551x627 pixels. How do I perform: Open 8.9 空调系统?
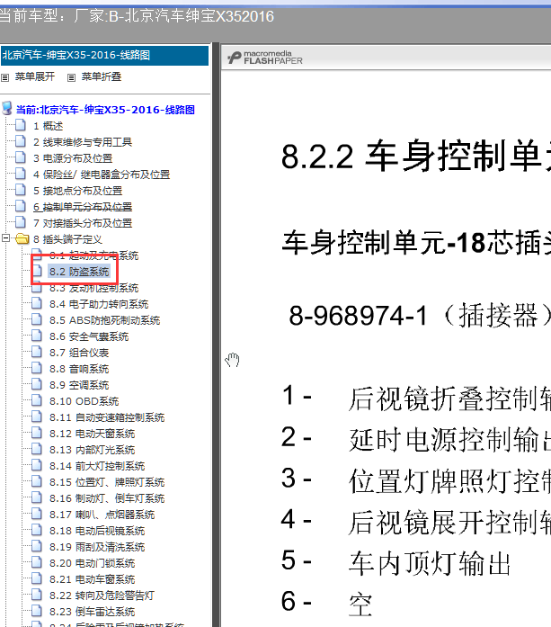tap(79, 385)
